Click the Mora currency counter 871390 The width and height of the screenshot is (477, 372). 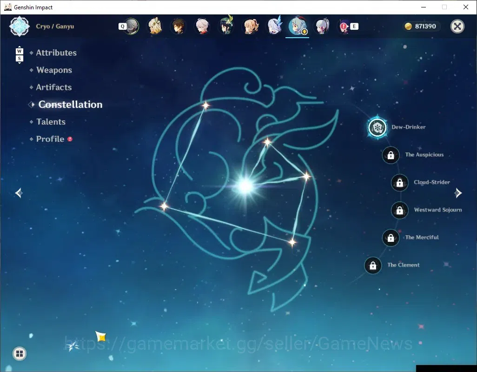click(421, 27)
